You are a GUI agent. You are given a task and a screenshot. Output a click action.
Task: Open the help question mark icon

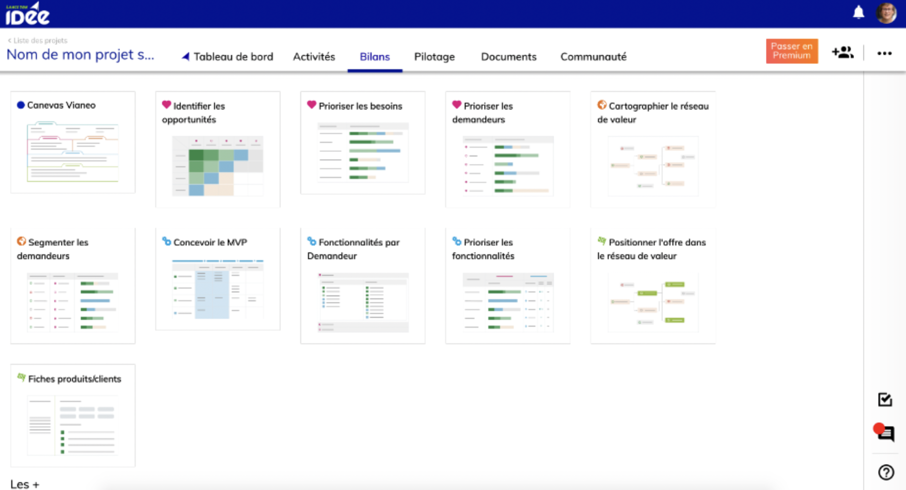pos(886,472)
